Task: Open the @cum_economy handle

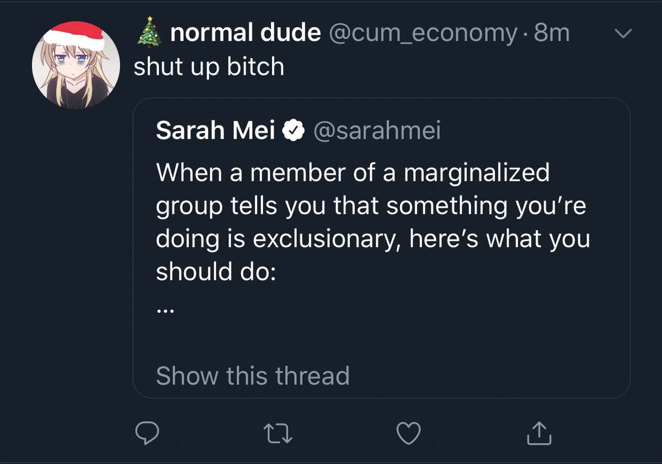Action: 424,34
